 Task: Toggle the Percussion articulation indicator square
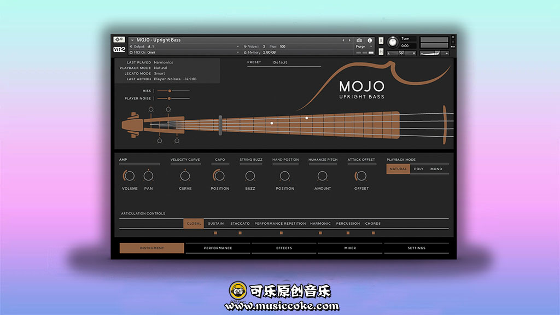(x=348, y=233)
